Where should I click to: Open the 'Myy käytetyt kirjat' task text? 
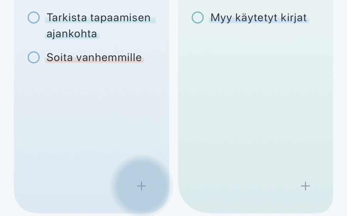pyautogui.click(x=259, y=18)
